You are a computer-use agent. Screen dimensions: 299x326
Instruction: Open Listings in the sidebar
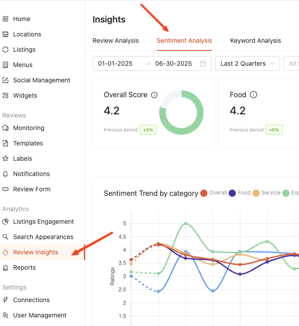24,50
